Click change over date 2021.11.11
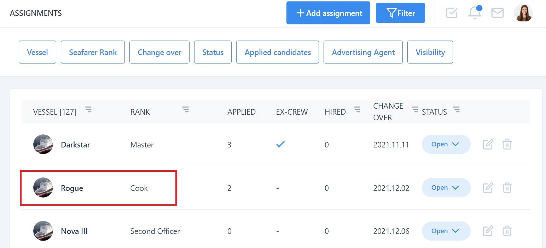This screenshot has height=248, width=546. tap(391, 145)
